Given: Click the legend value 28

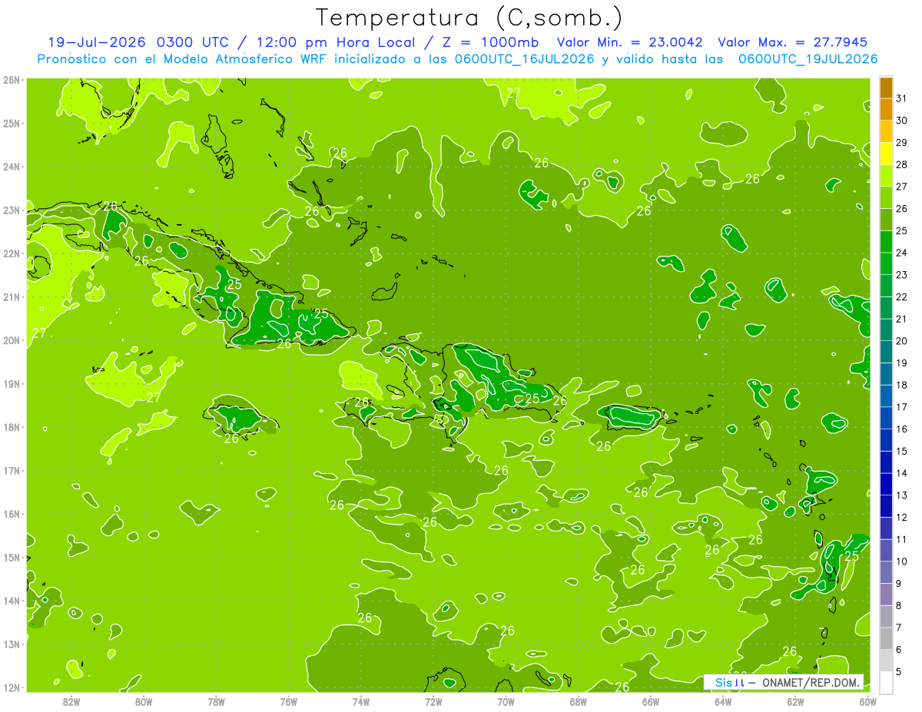Looking at the screenshot, I should [901, 164].
